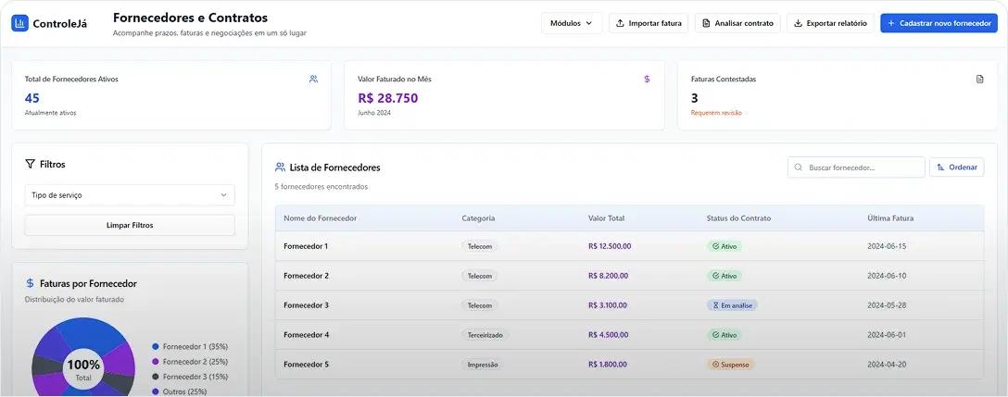Click the document icon in Faturas Contestadas card
1008x397 pixels.
point(979,80)
